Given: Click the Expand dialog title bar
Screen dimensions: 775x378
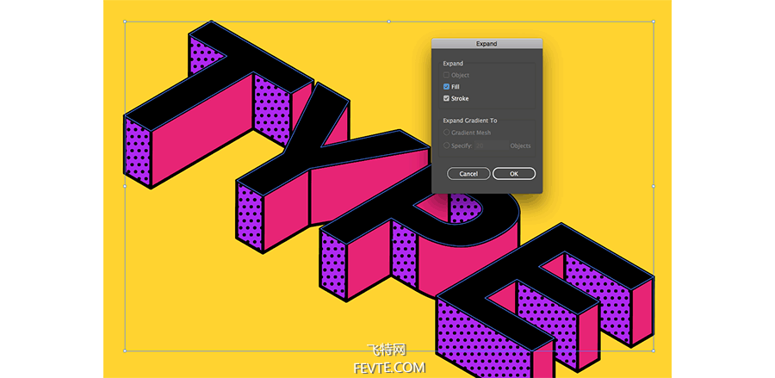Looking at the screenshot, I should (x=487, y=43).
